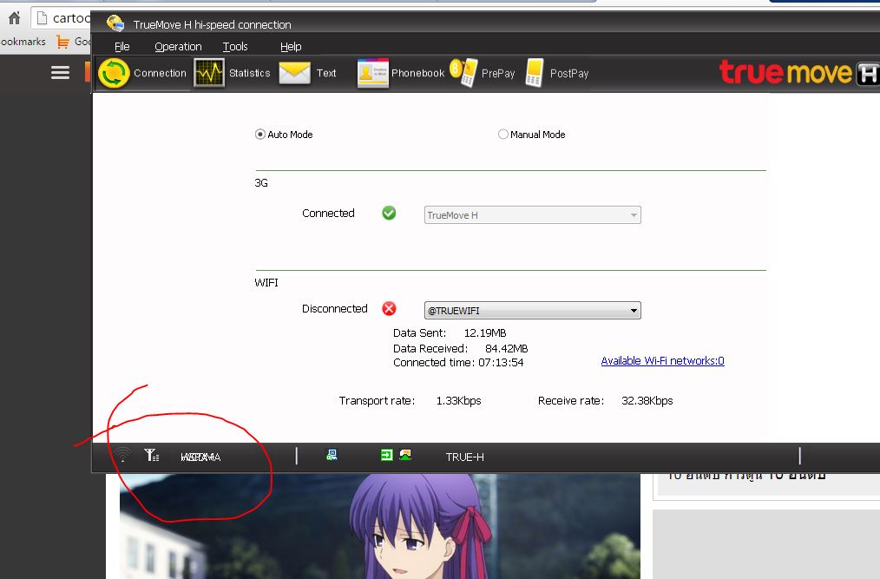Click the TRUE-H operator status text

point(464,457)
